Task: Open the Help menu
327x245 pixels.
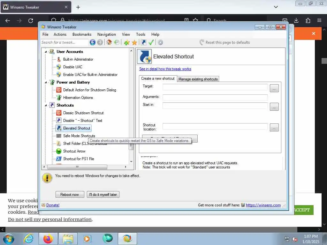Action: click(156, 34)
